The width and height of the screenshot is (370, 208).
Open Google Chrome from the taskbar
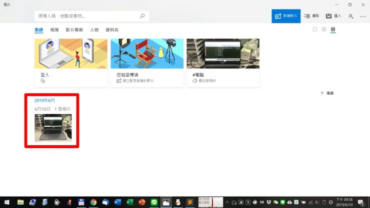point(93,202)
